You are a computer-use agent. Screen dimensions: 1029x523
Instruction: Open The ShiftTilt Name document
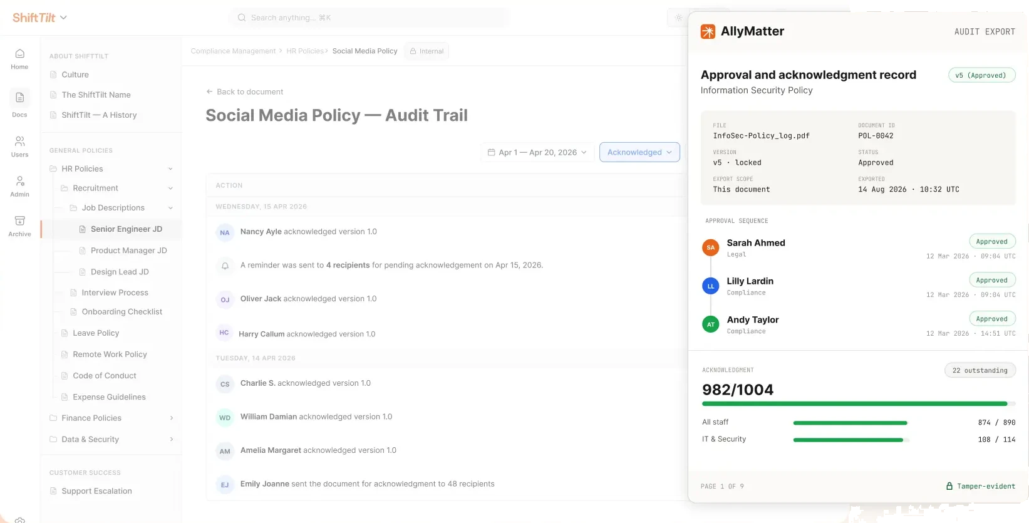[x=96, y=95]
